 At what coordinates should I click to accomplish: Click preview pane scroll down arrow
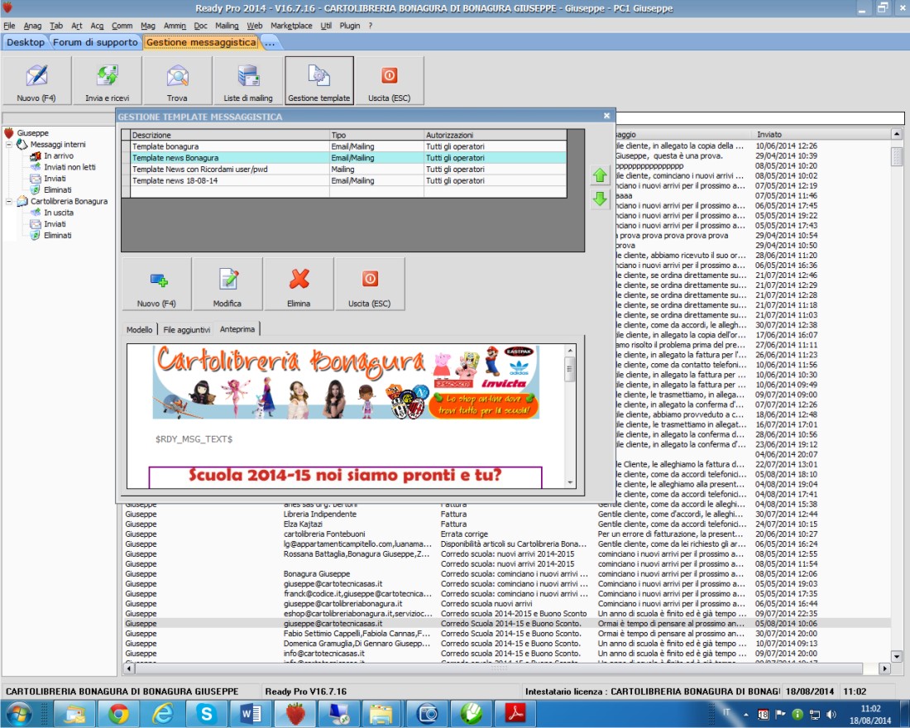(x=570, y=482)
